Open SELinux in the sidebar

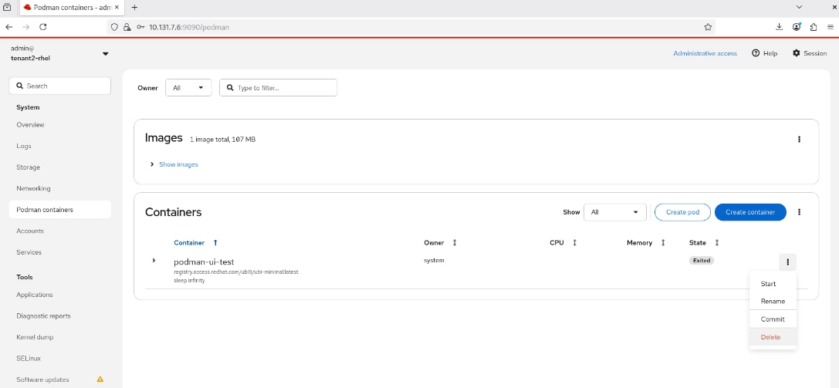pyautogui.click(x=60, y=358)
